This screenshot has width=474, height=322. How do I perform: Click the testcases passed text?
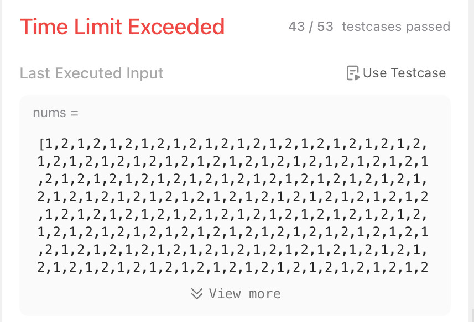(x=396, y=27)
